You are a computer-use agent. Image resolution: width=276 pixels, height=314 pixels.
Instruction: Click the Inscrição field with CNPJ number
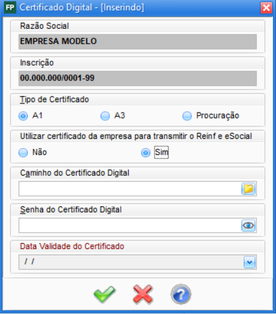137,78
